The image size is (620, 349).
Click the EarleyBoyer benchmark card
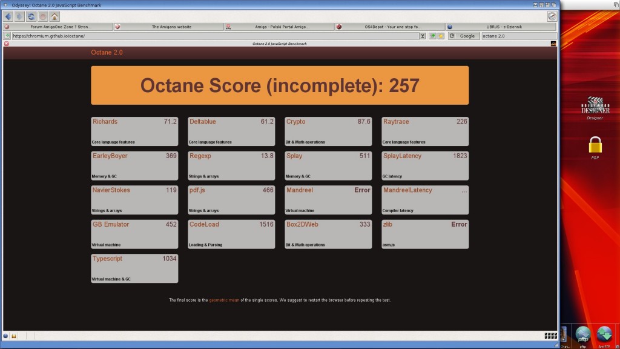coord(134,166)
